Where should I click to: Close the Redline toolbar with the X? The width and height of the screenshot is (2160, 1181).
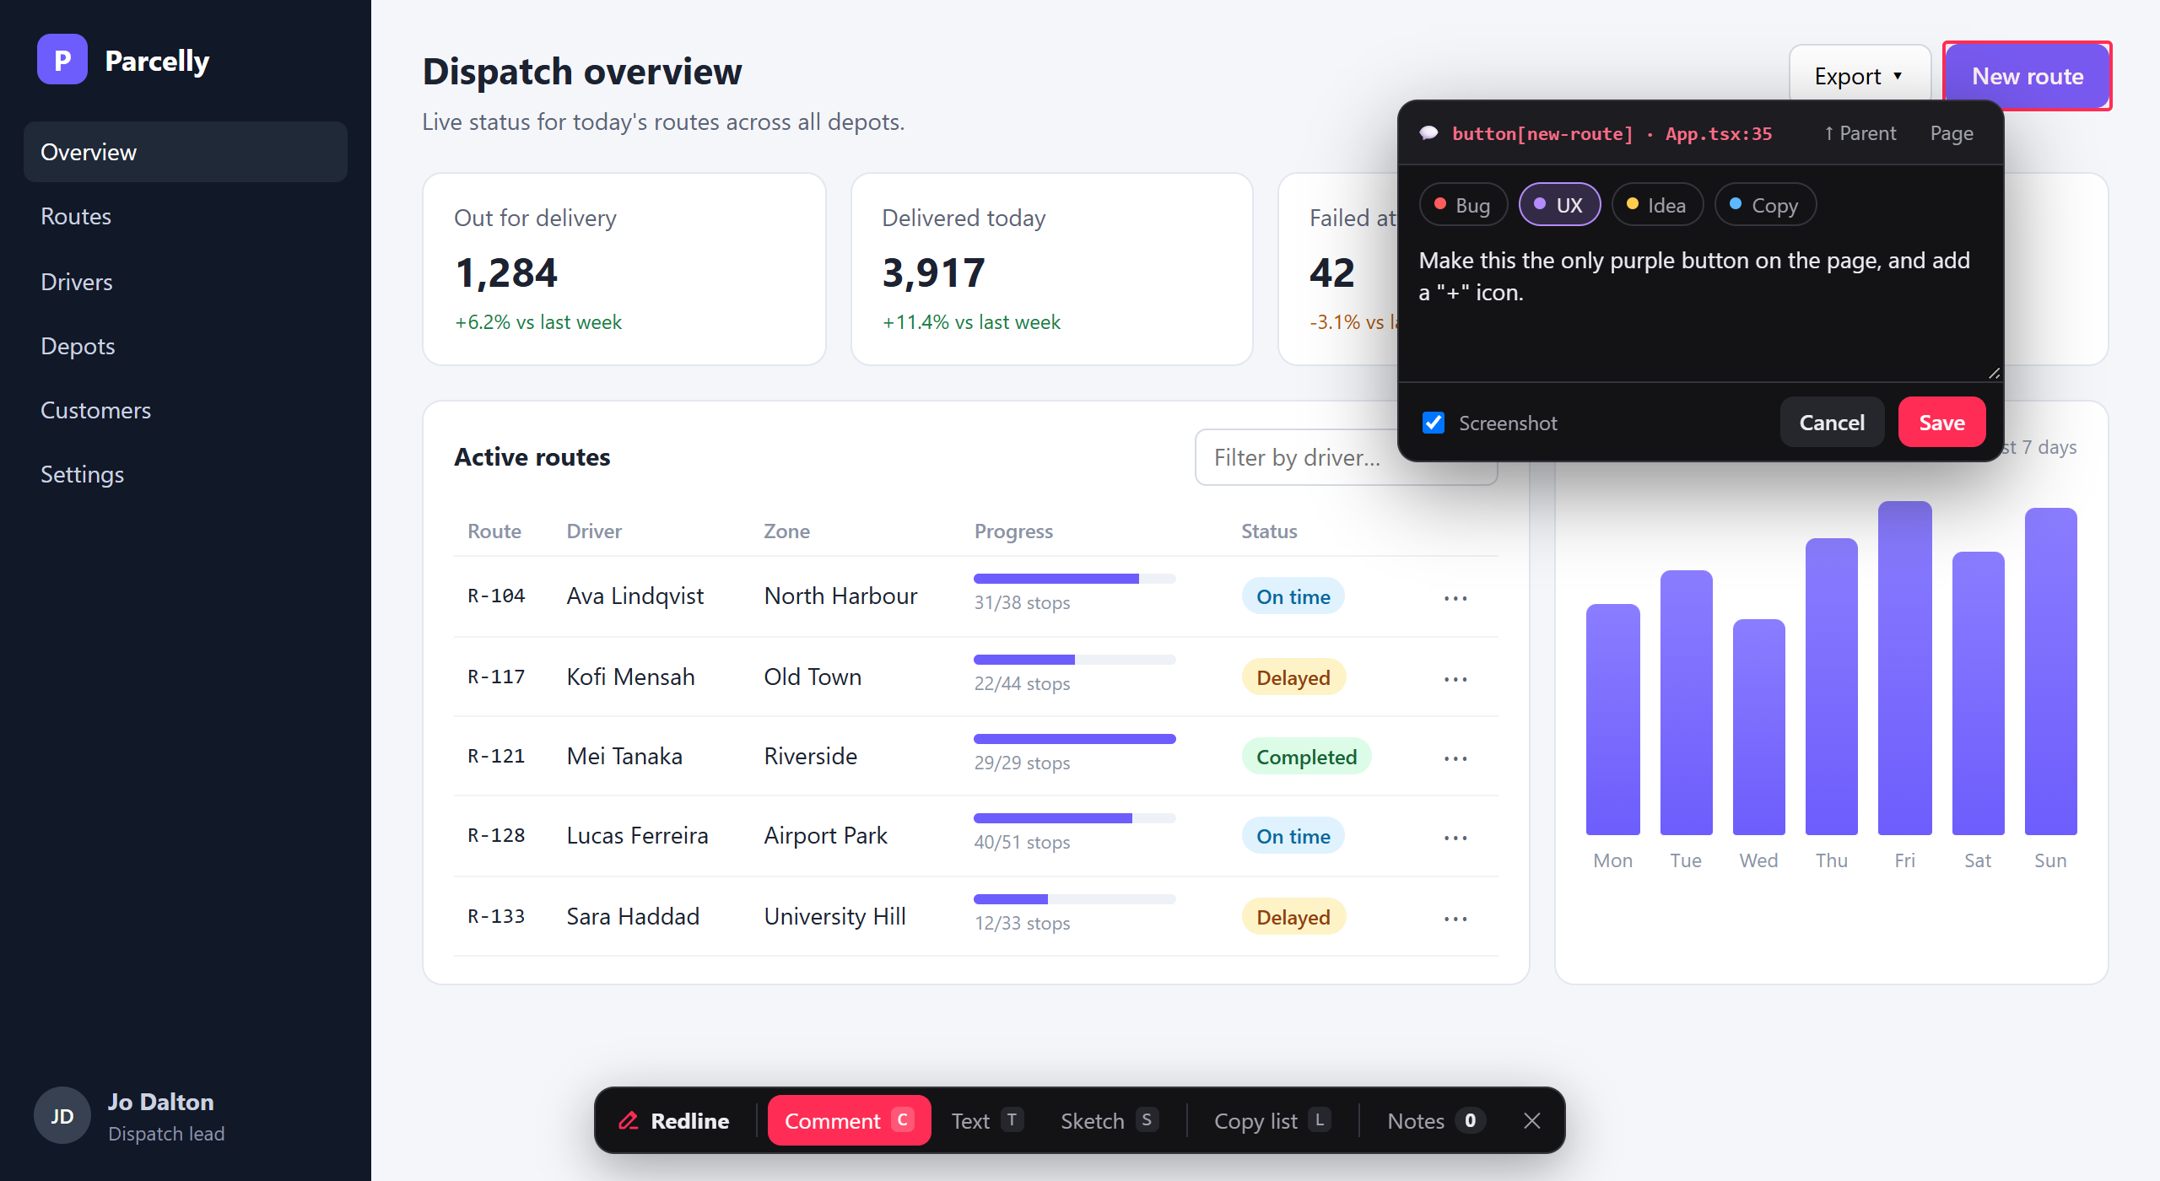pyautogui.click(x=1532, y=1120)
